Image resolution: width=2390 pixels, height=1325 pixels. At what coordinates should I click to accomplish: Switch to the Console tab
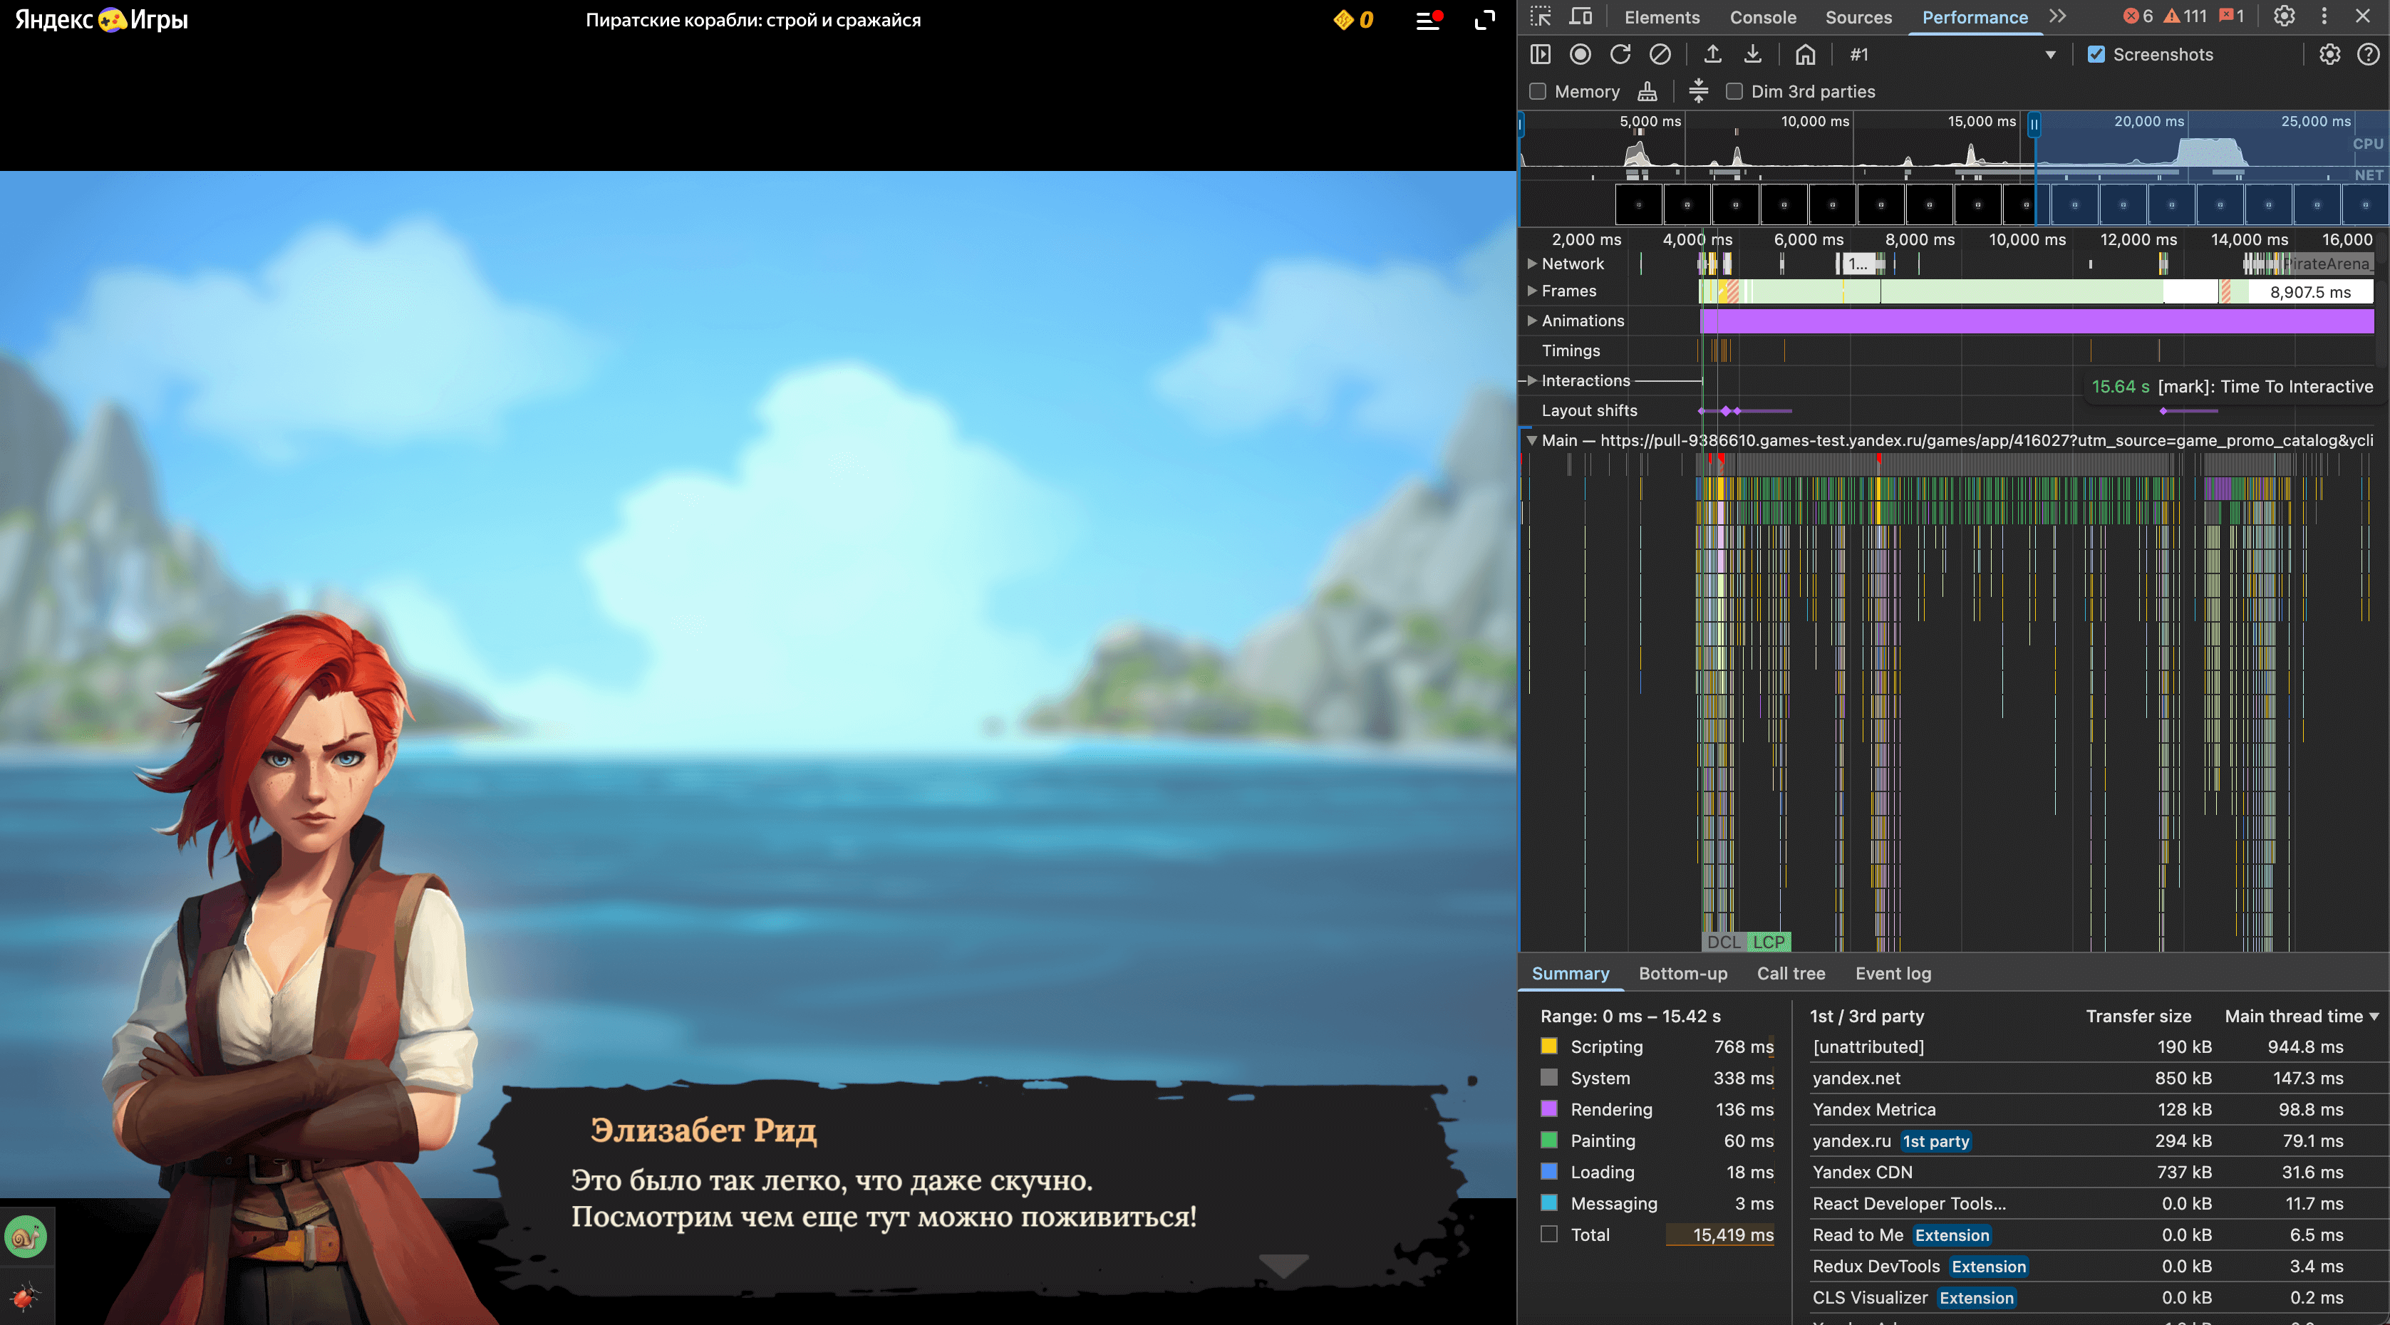[x=1763, y=18]
